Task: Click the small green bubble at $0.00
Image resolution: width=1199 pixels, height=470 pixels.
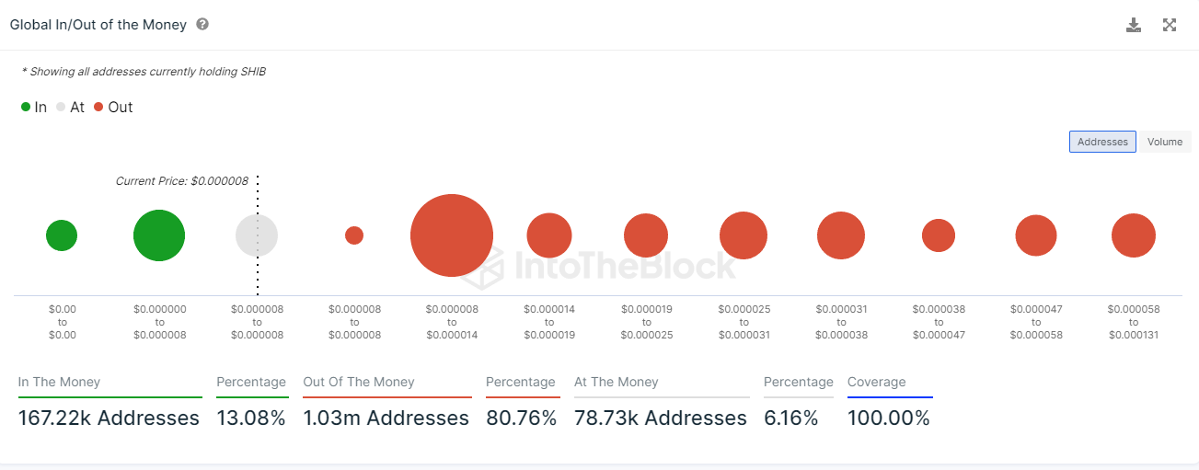Action: click(x=62, y=235)
